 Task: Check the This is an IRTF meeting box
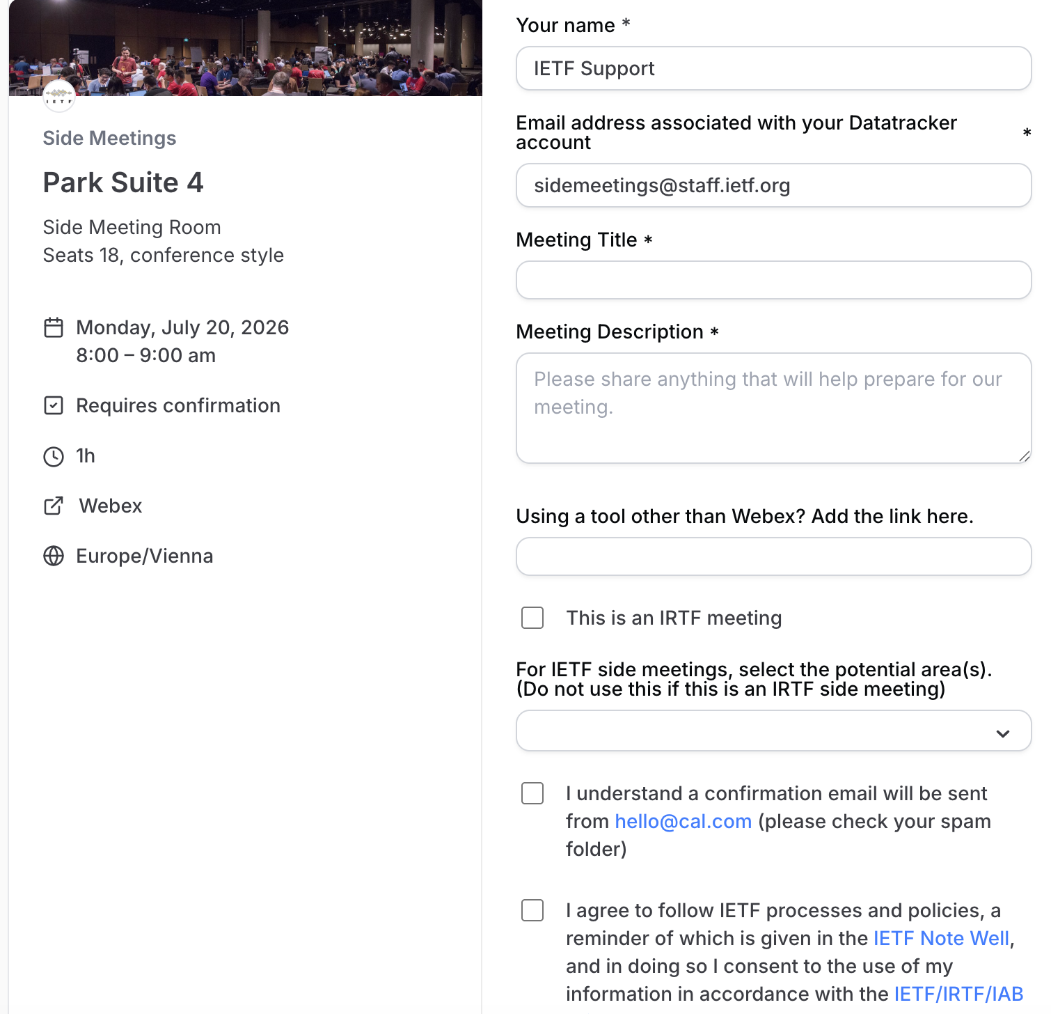point(532,618)
